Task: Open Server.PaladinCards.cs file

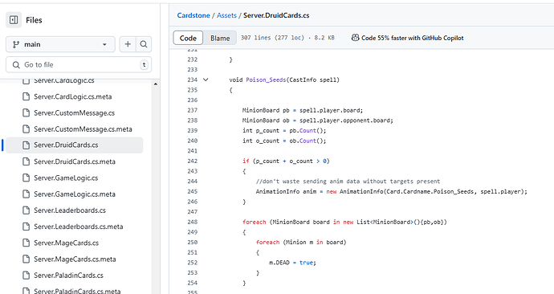Action: pos(68,276)
